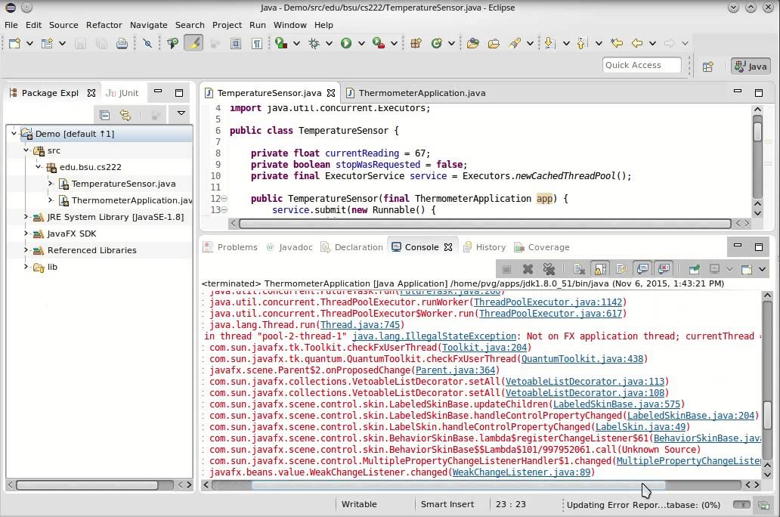Image resolution: width=780 pixels, height=517 pixels.
Task: Click the Print toolbar icon
Action: [x=122, y=43]
